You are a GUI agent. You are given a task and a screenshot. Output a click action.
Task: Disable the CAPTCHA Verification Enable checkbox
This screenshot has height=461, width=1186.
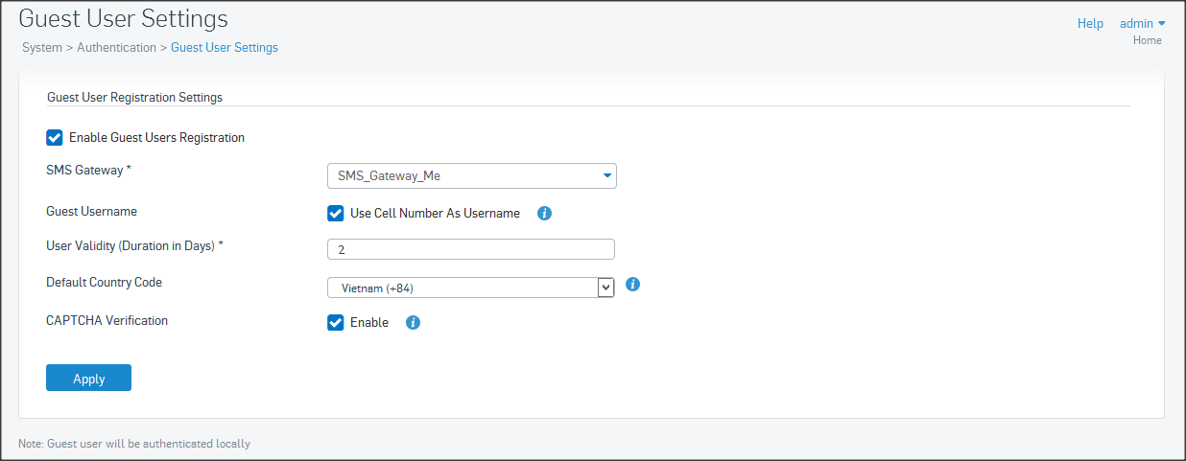[x=335, y=323]
